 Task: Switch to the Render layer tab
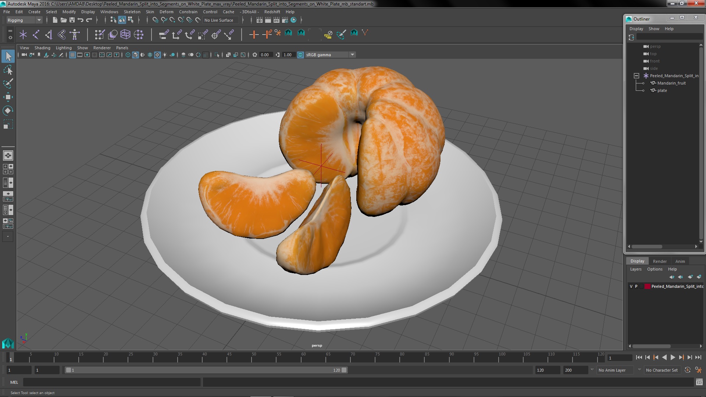(x=660, y=261)
